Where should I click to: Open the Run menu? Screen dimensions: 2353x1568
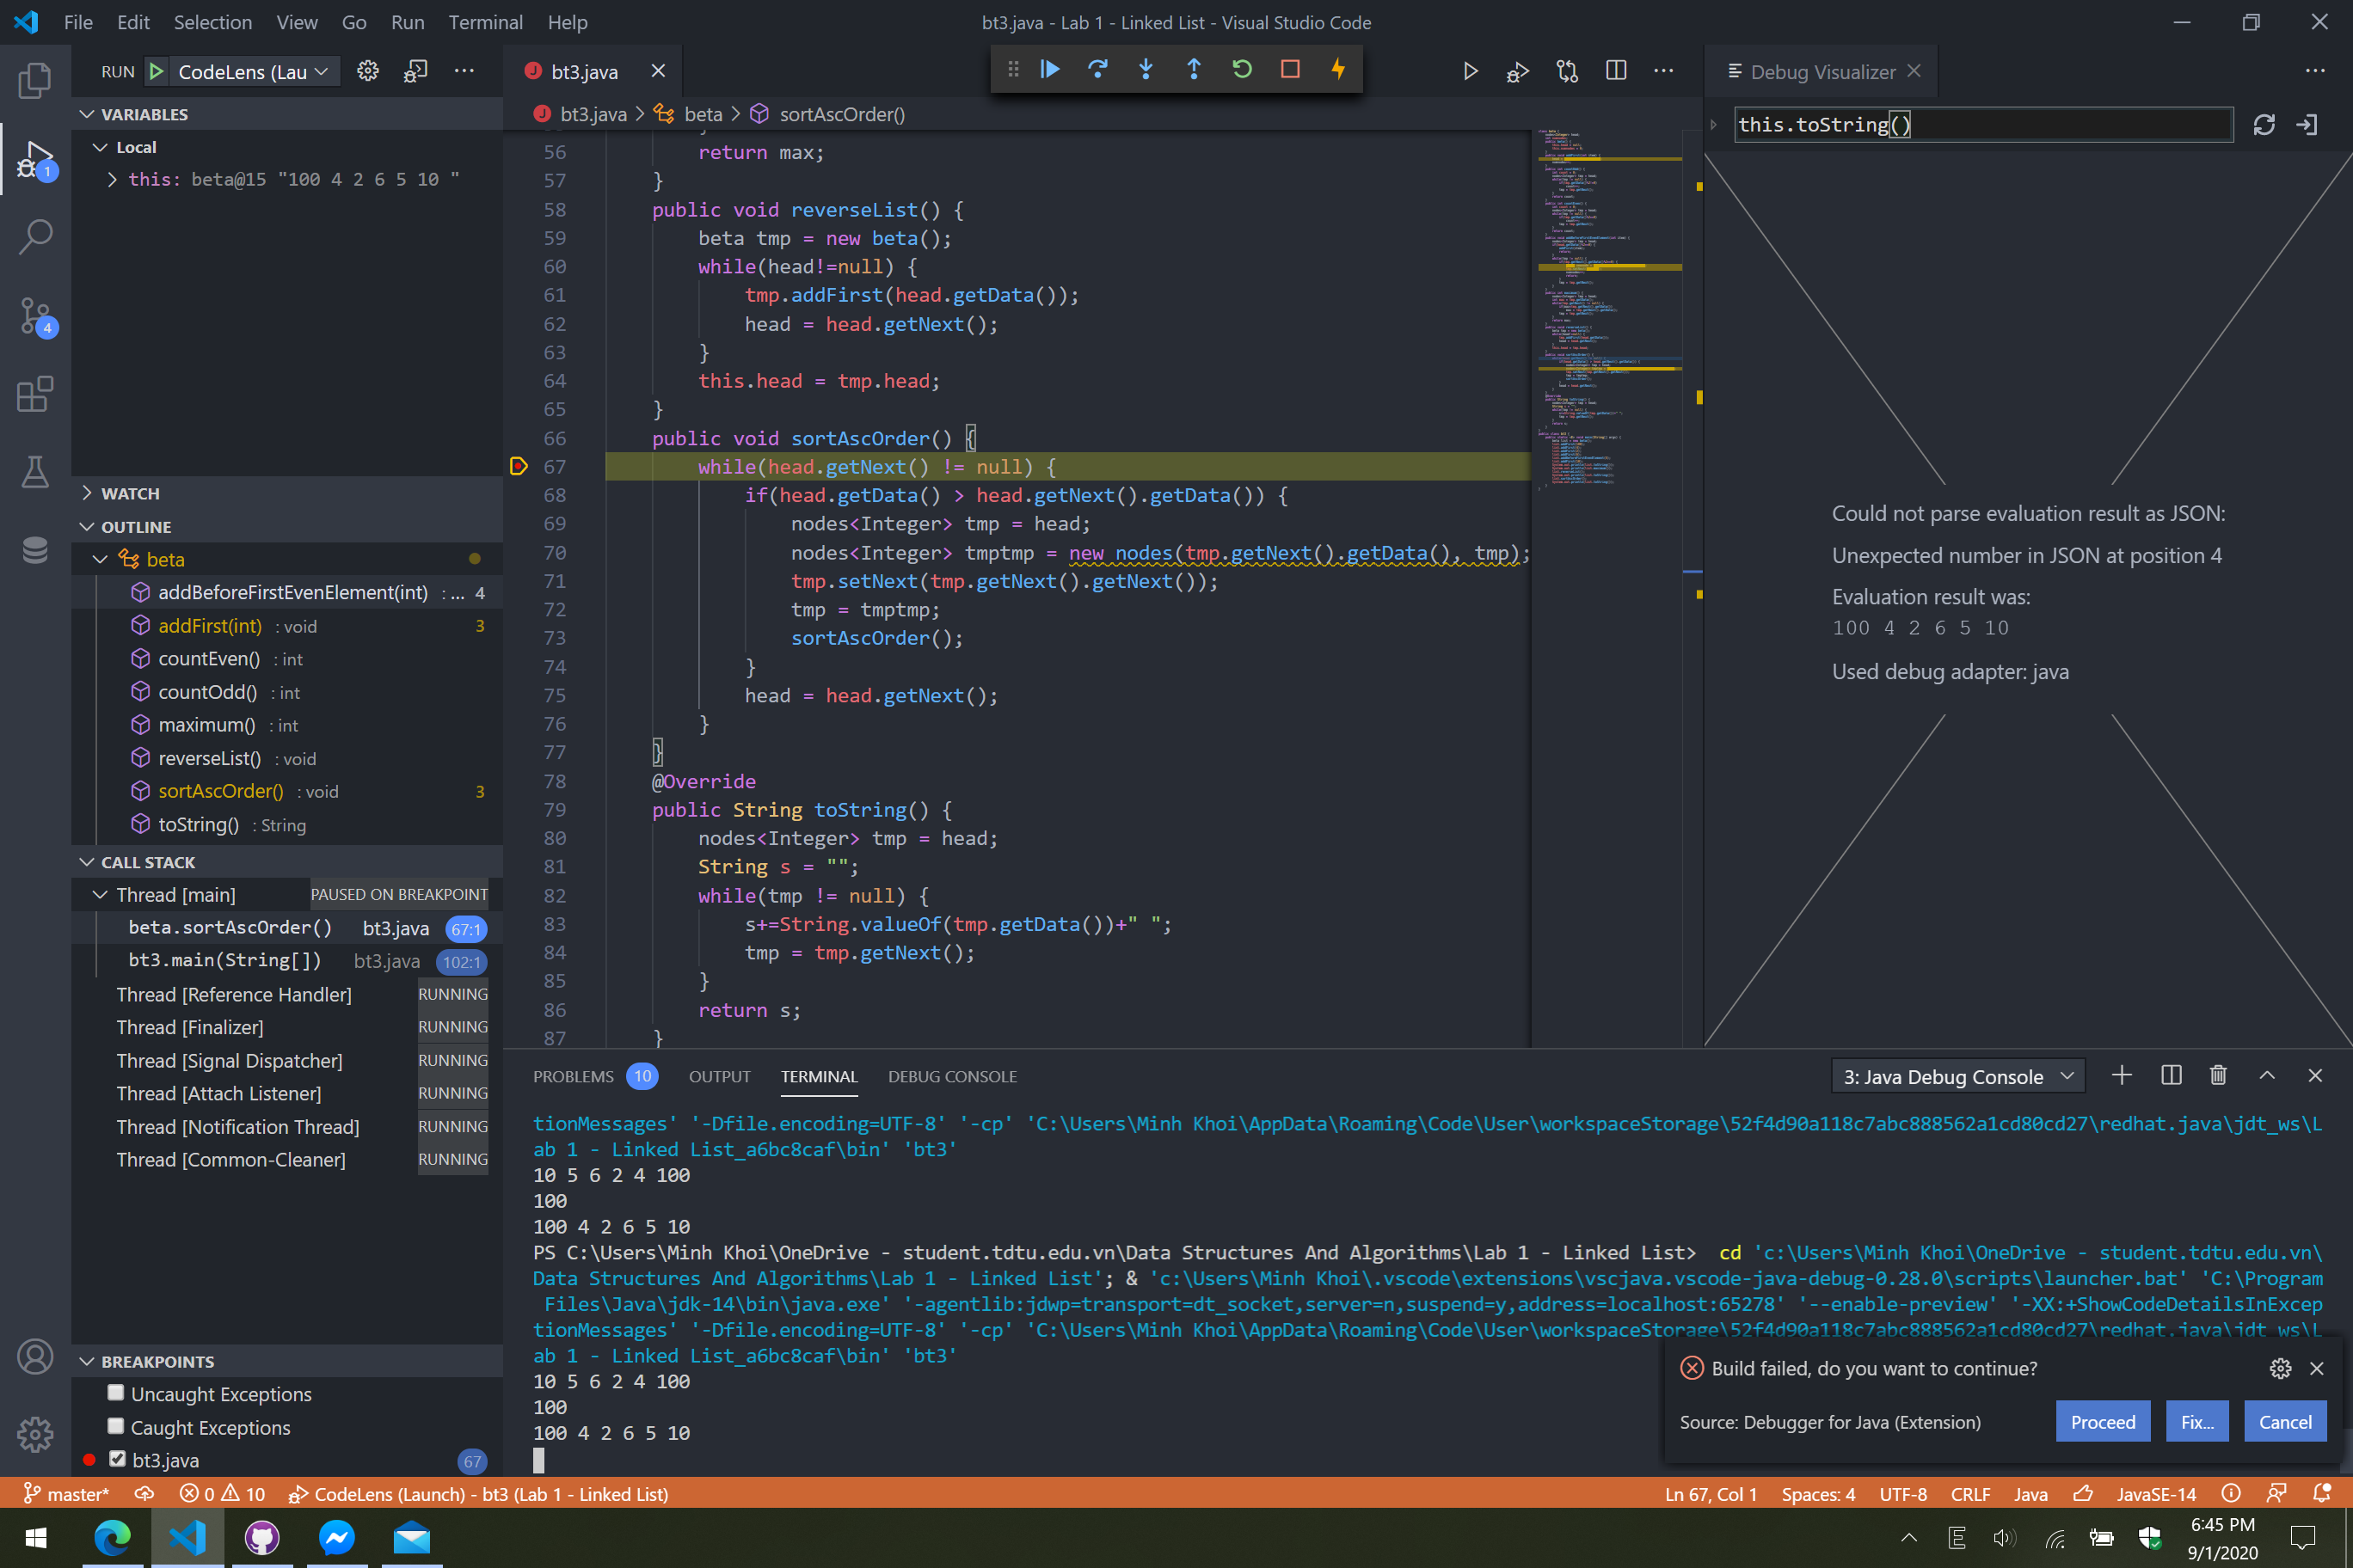pyautogui.click(x=407, y=22)
